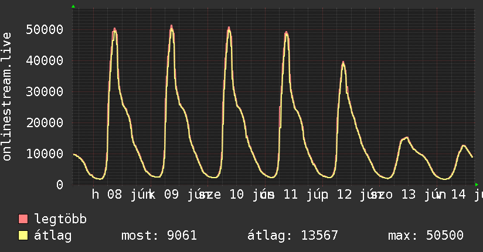Click the 08 date label on x-axis

(x=114, y=195)
